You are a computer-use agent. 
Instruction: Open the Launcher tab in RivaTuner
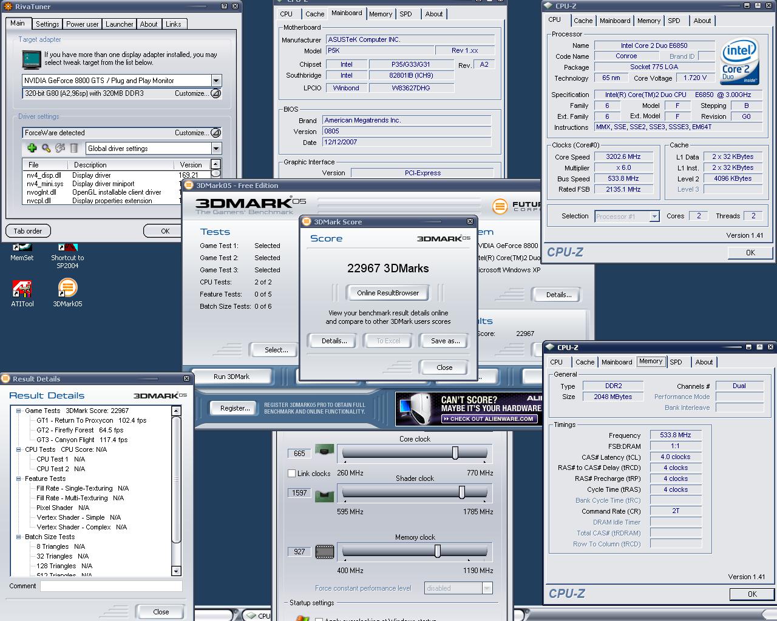(x=119, y=24)
